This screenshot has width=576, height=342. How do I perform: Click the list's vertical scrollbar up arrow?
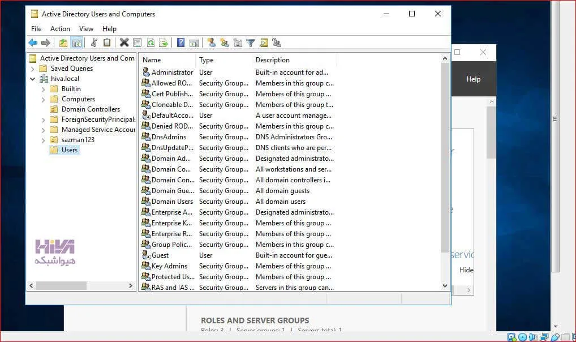(445, 58)
